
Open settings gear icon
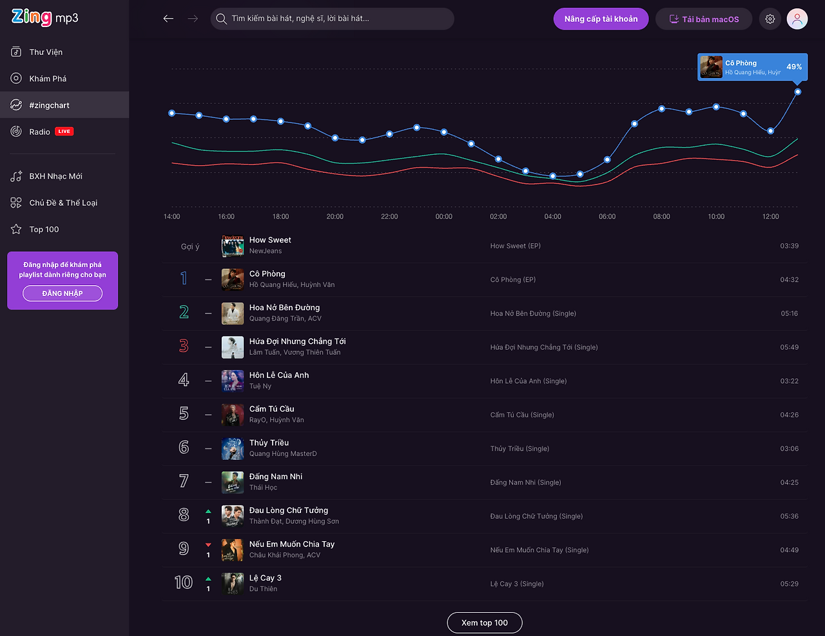tap(770, 19)
